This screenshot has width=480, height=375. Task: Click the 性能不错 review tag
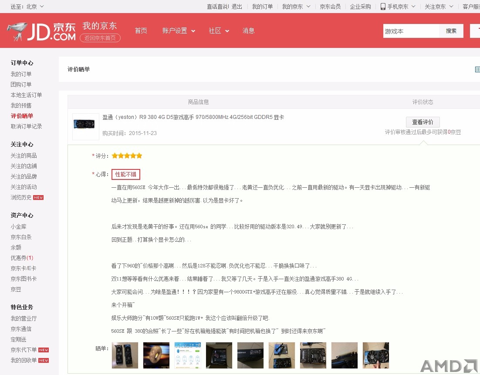coord(125,174)
